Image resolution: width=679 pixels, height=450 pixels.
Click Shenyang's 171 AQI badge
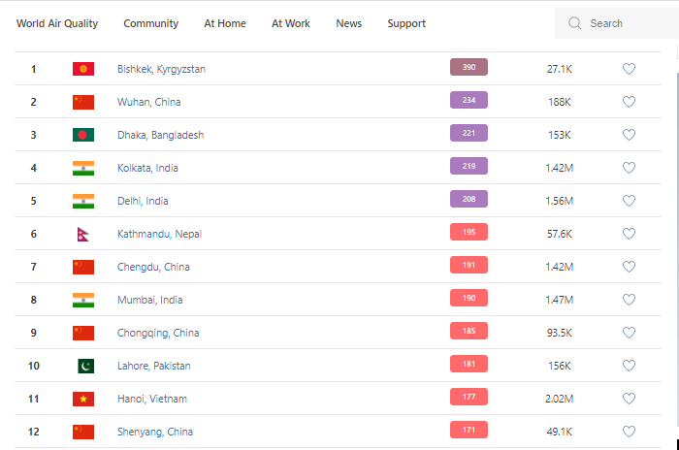469,430
